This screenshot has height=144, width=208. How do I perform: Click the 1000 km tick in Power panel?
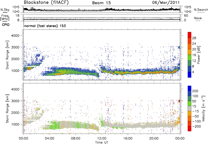[x=15, y=70]
